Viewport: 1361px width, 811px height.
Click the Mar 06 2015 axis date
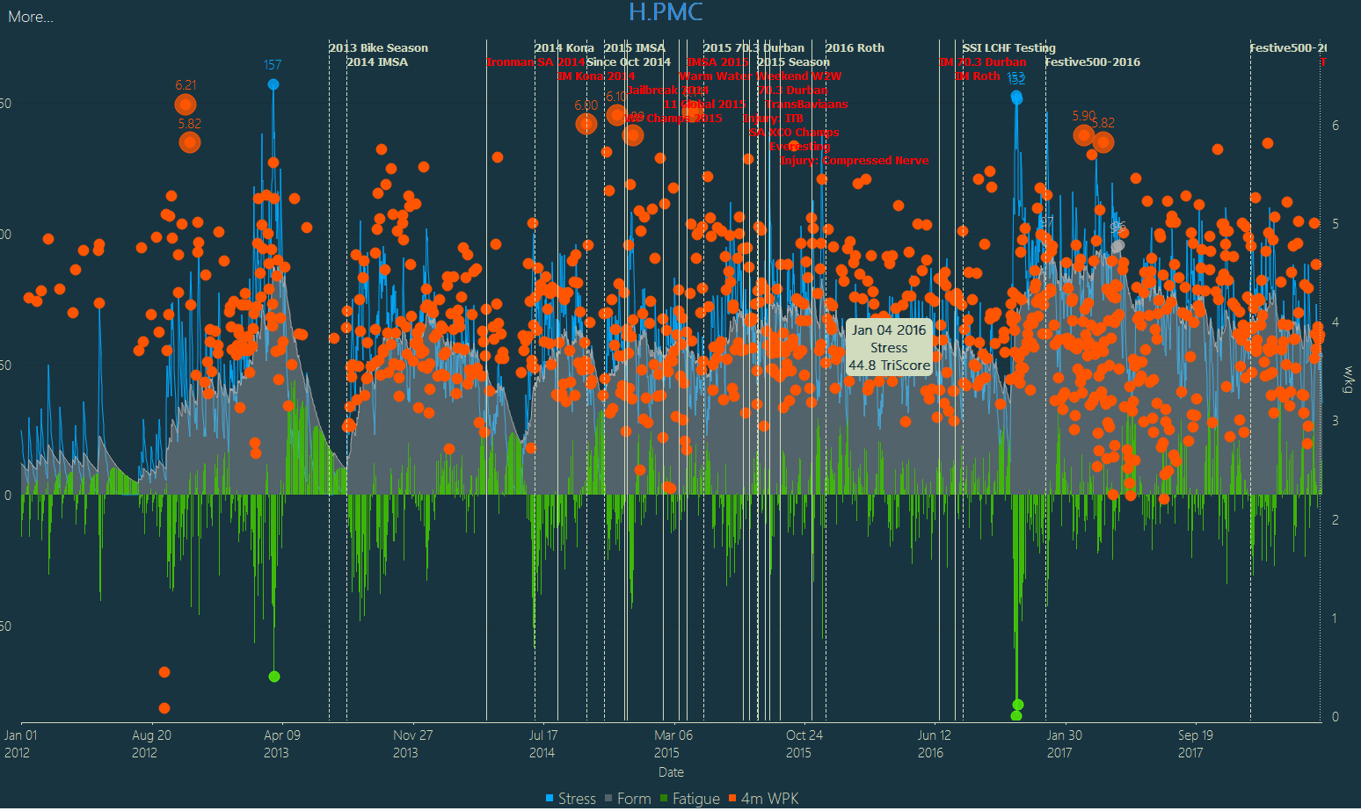[673, 743]
